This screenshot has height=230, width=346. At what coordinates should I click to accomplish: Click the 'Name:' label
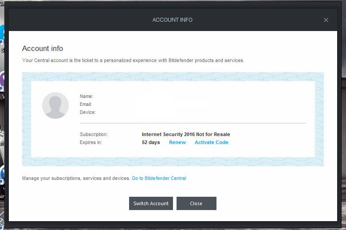(x=86, y=96)
